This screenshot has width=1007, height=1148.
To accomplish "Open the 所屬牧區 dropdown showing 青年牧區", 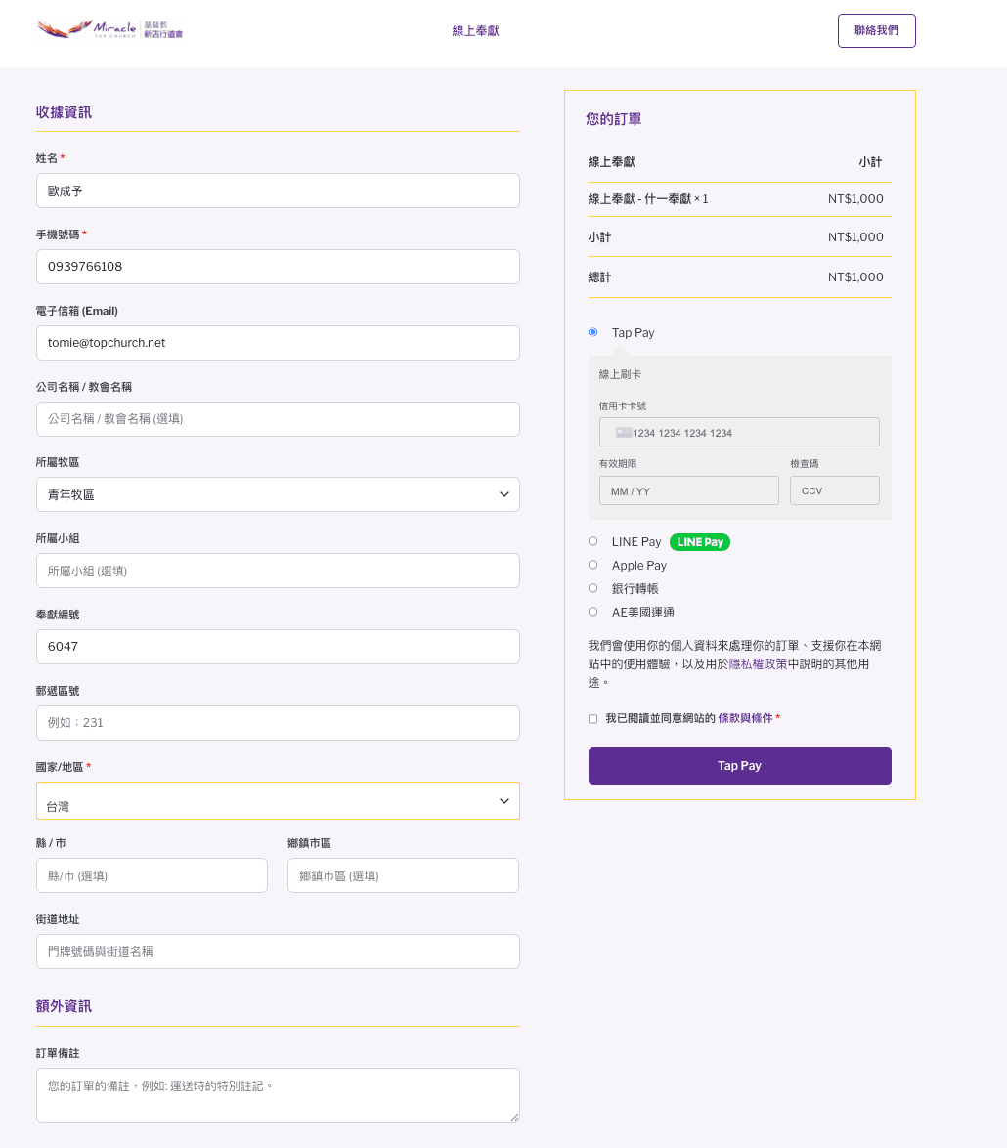I will 278,494.
